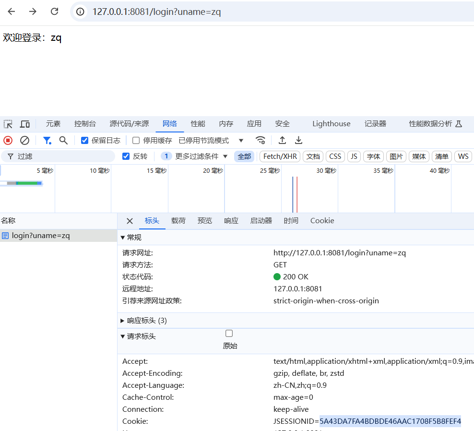Filter by 字体 requests
Viewport: 474px width, 431px height.
pos(373,156)
